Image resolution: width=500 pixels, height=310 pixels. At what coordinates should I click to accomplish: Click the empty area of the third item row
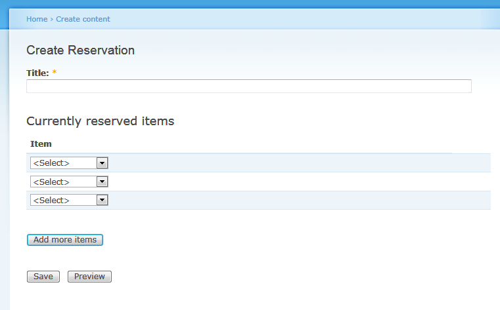pyautogui.click(x=296, y=200)
